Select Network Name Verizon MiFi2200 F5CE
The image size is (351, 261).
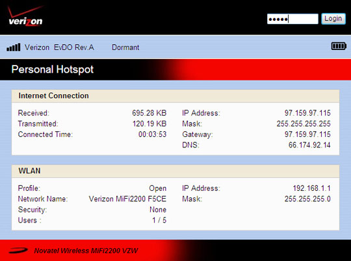point(127,199)
